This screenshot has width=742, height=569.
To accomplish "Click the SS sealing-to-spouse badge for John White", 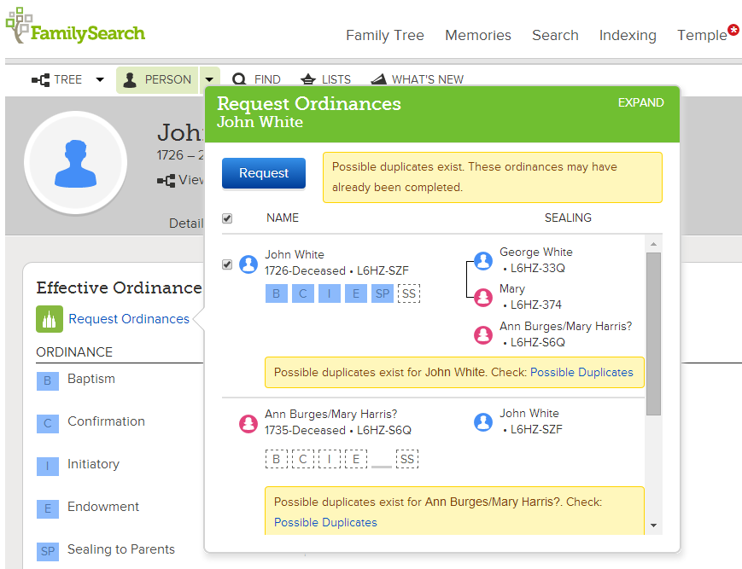I will point(408,294).
